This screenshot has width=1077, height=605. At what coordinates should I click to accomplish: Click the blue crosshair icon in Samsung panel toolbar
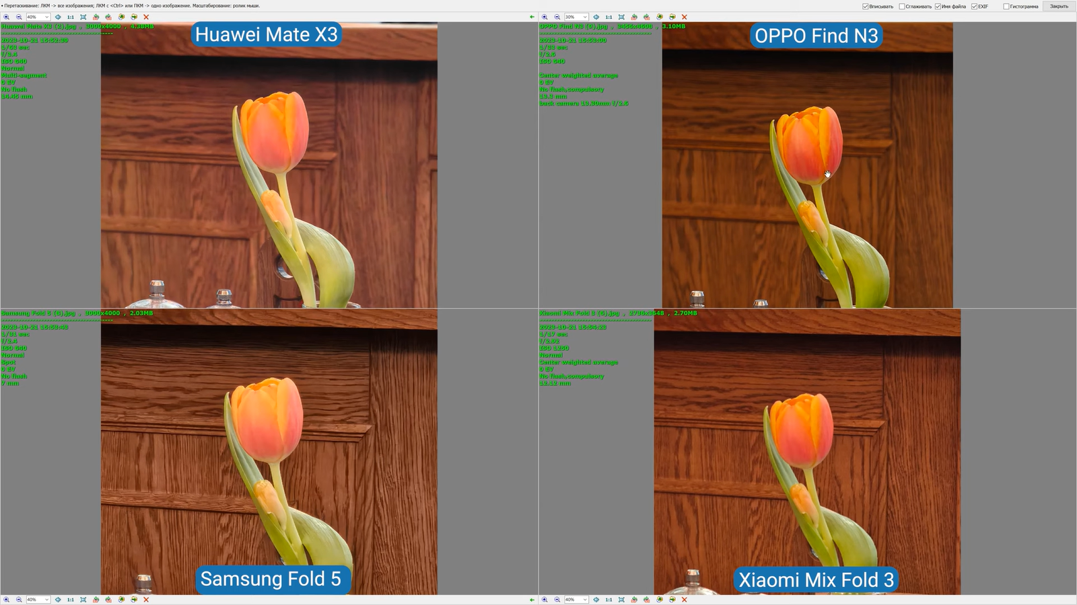[x=58, y=600]
